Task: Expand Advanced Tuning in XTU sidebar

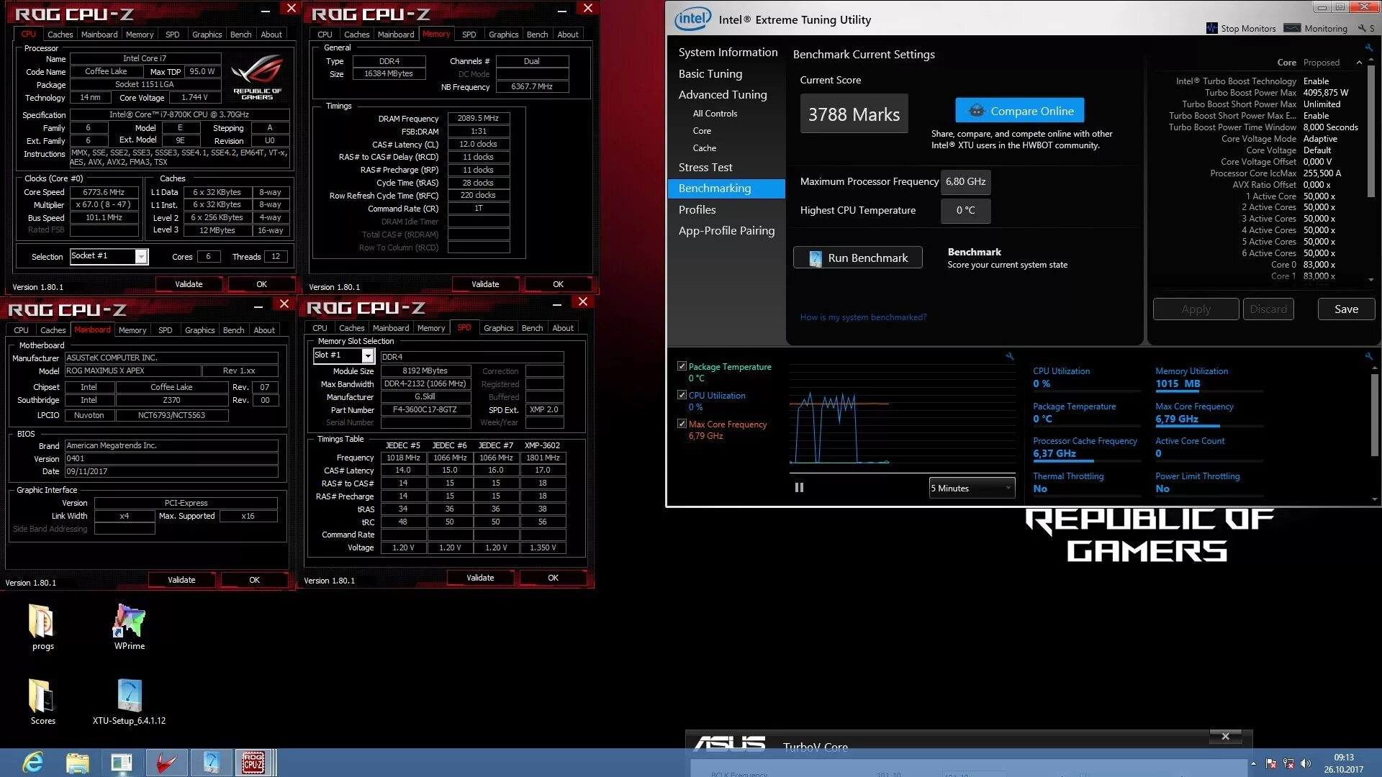Action: point(723,94)
